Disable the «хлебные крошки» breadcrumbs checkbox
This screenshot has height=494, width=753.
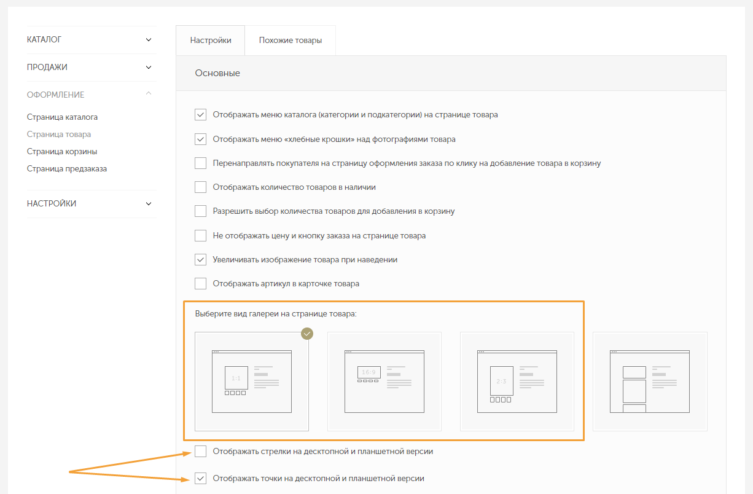[x=200, y=139]
